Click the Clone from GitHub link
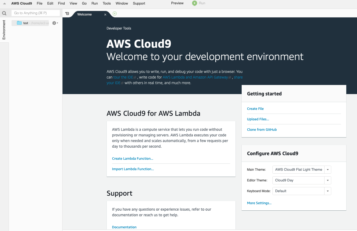Viewport: 357px width, 231px height. 262,130
